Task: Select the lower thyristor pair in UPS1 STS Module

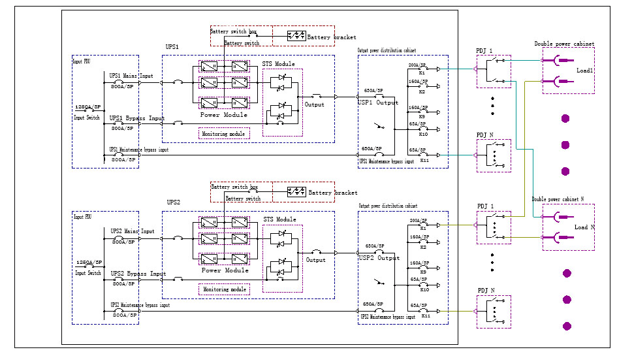Action: [281, 111]
